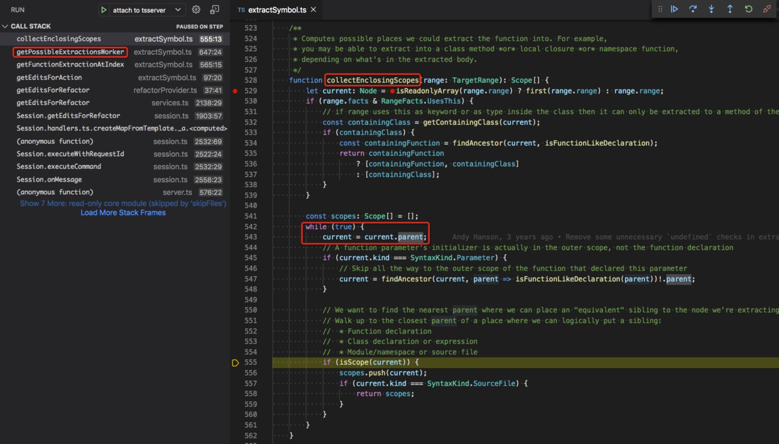Click the Step Over icon

pyautogui.click(x=692, y=9)
